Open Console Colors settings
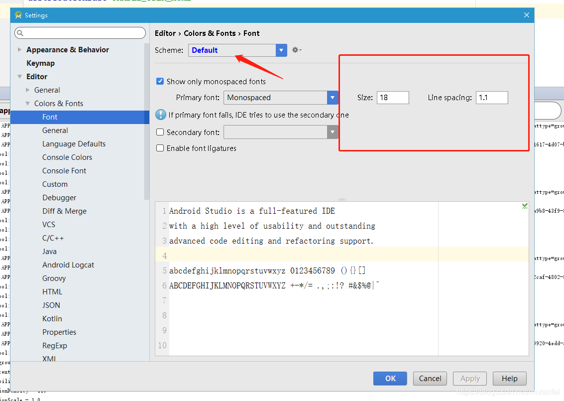The width and height of the screenshot is (564, 401). pos(67,157)
